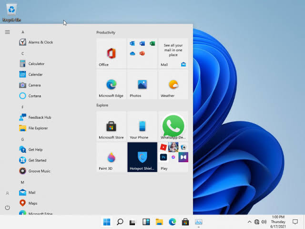The height and width of the screenshot is (229, 305).
Task: Expand the Start menu hamburger button
Action: tap(8, 32)
